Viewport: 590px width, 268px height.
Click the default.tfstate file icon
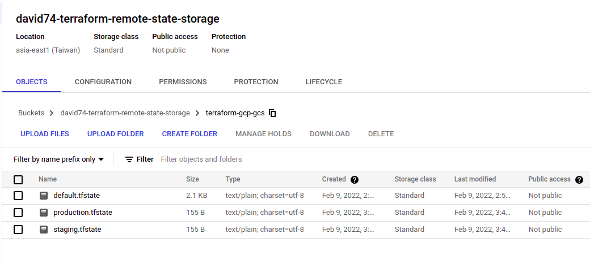[x=44, y=196]
